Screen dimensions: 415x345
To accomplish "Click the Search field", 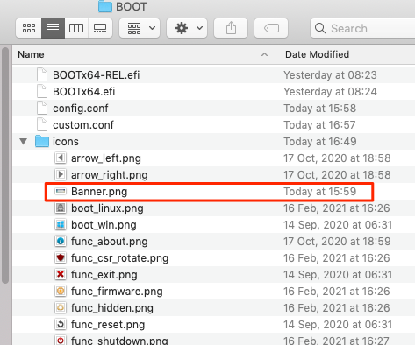I will (362, 28).
